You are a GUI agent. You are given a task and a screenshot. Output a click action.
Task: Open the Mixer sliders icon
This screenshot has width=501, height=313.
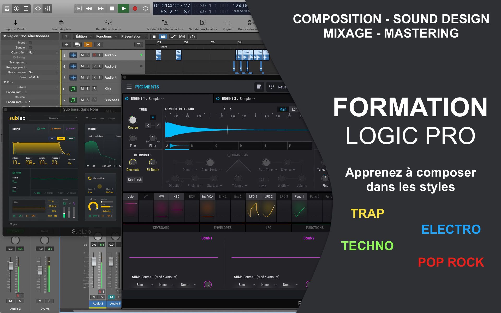pyautogui.click(x=47, y=9)
